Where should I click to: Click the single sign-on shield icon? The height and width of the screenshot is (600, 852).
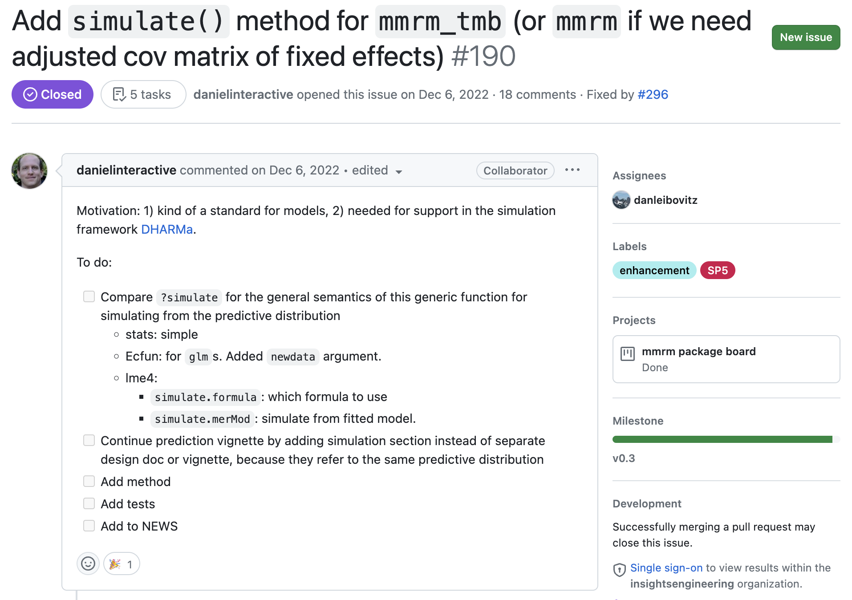pyautogui.click(x=619, y=570)
